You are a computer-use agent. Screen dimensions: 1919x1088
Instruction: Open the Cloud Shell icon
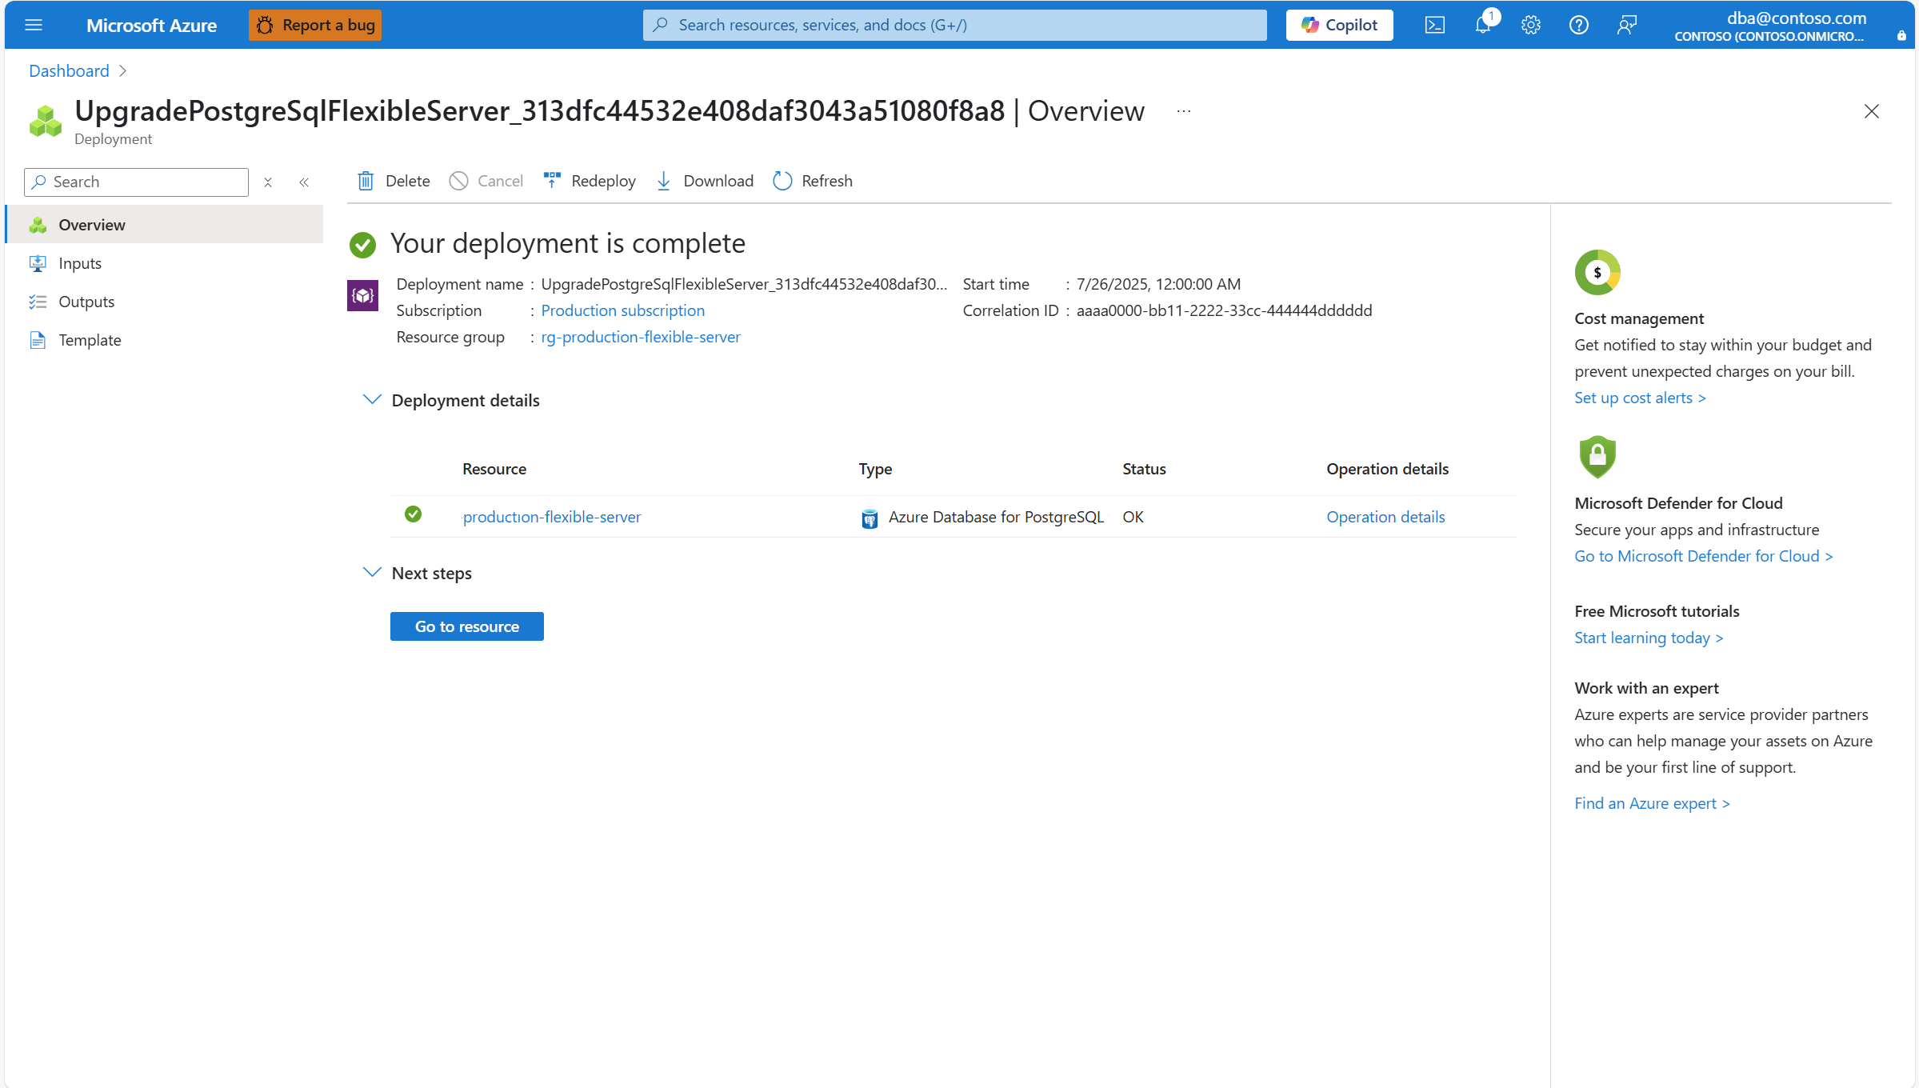click(1434, 25)
